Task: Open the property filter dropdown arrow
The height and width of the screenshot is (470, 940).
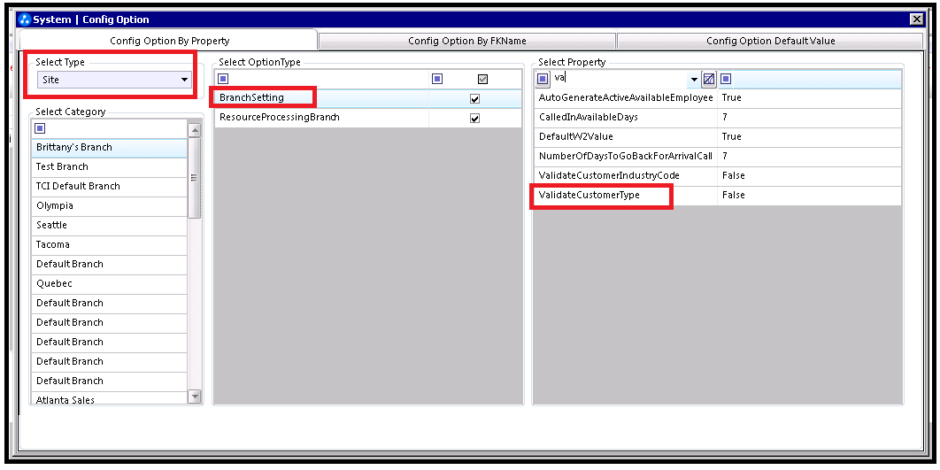Action: (694, 79)
